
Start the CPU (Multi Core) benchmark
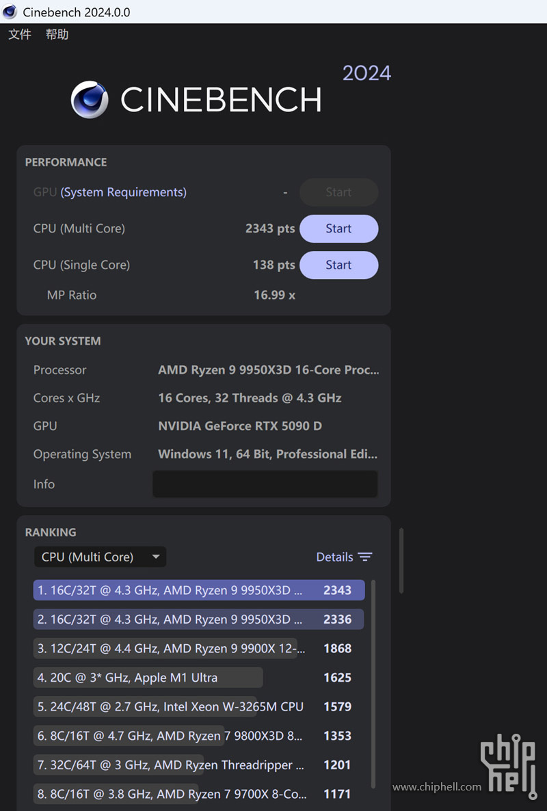(x=338, y=228)
